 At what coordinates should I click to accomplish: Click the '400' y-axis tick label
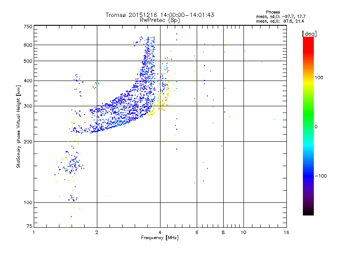point(28,81)
